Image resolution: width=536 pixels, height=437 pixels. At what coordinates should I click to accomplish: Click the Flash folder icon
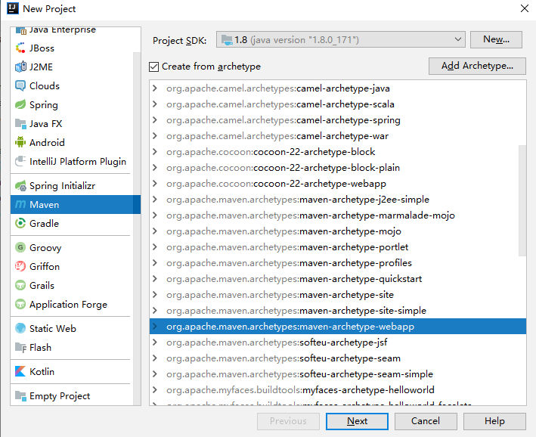click(x=20, y=348)
